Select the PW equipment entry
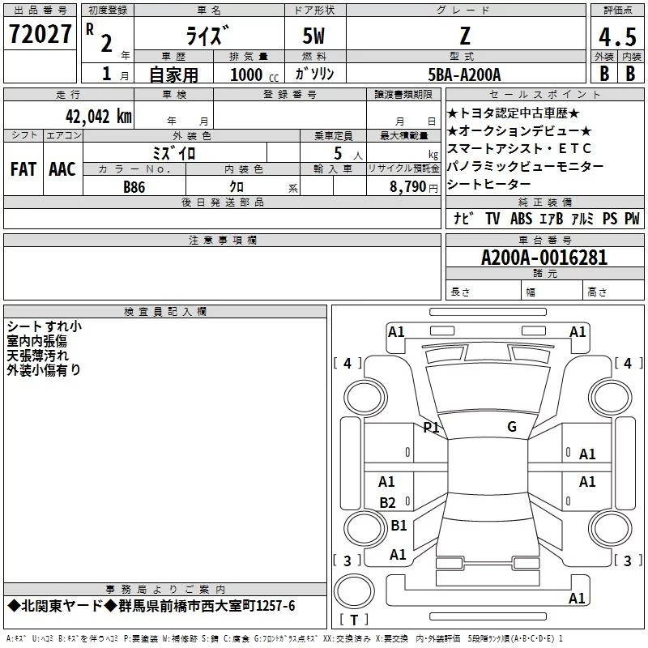This screenshot has height=648, width=648. point(632,219)
